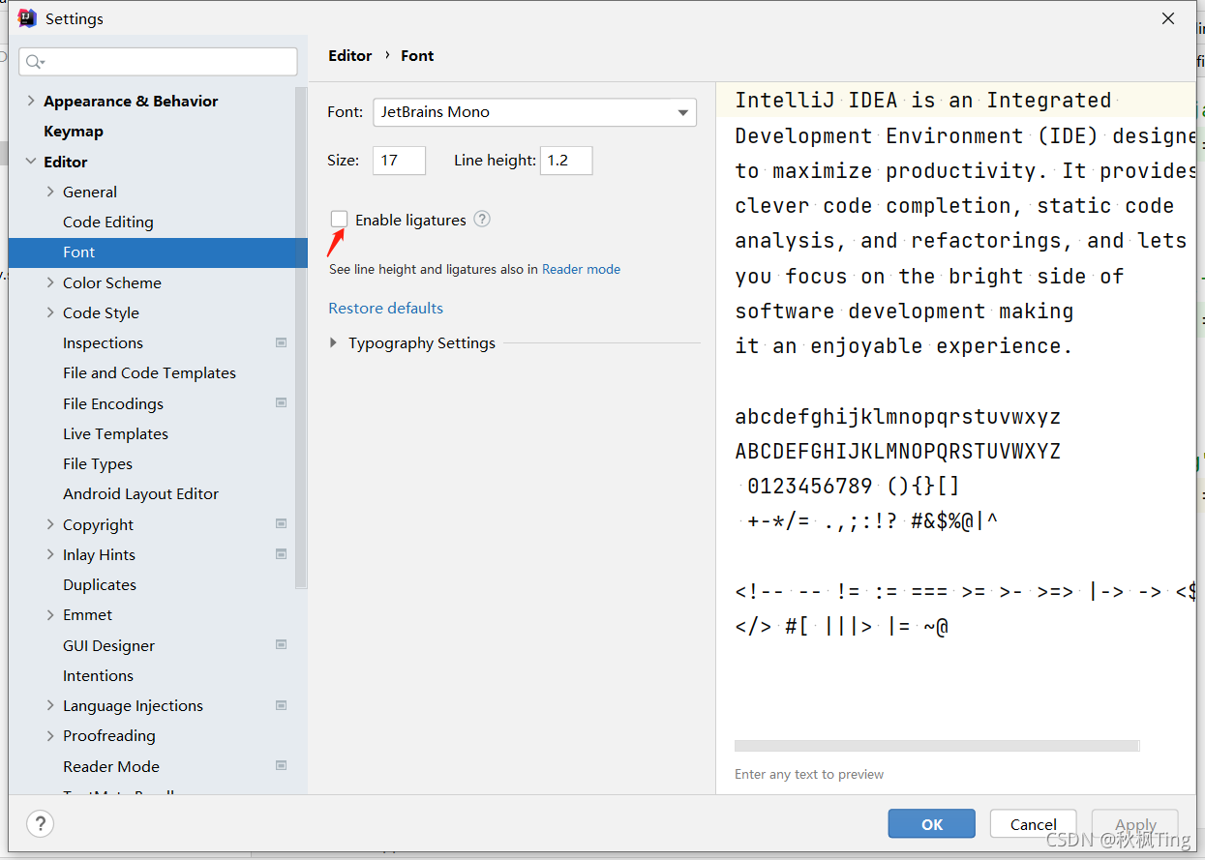Open Android Layout Editor page

point(141,494)
